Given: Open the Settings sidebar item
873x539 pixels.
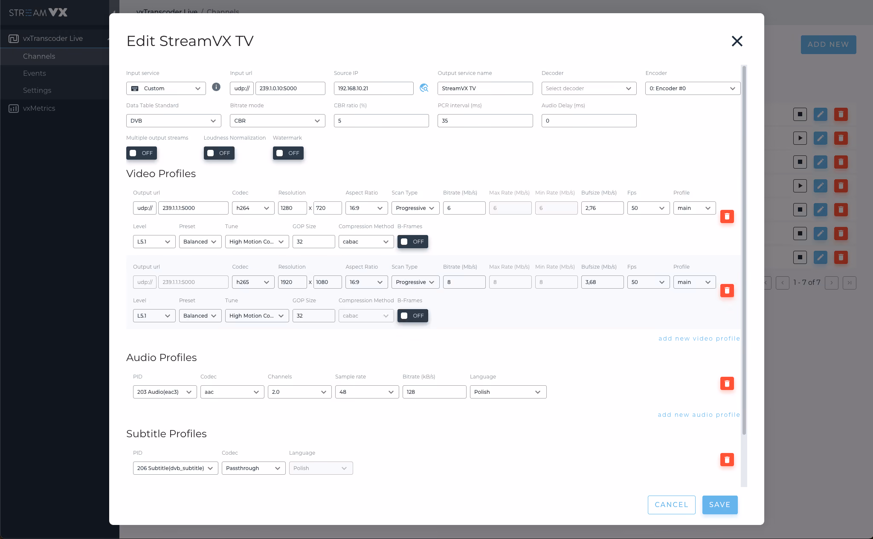Looking at the screenshot, I should click(x=37, y=90).
